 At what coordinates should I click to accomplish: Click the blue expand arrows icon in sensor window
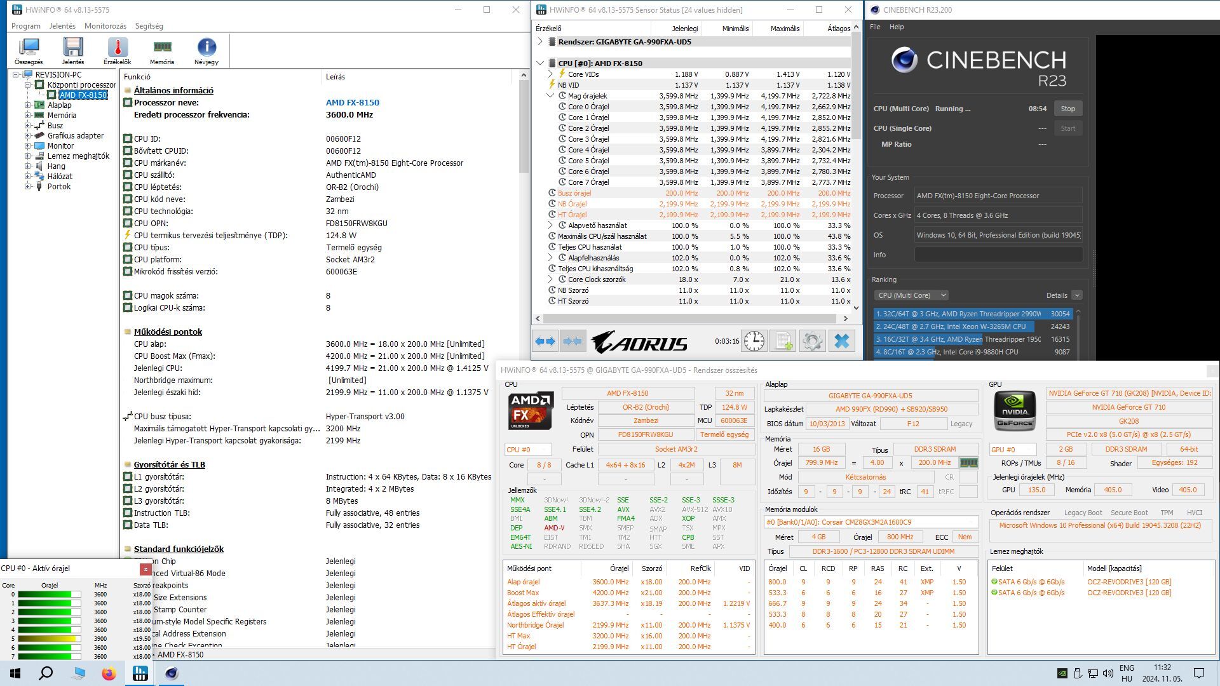(x=545, y=341)
